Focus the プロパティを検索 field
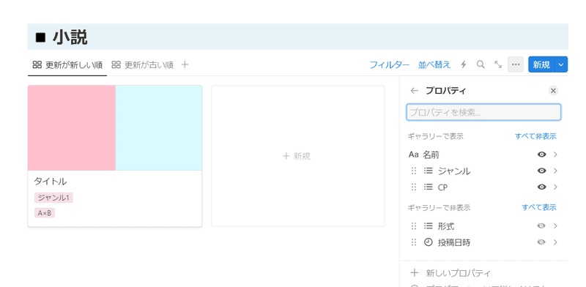Image resolution: width=586 pixels, height=287 pixels. tap(483, 112)
